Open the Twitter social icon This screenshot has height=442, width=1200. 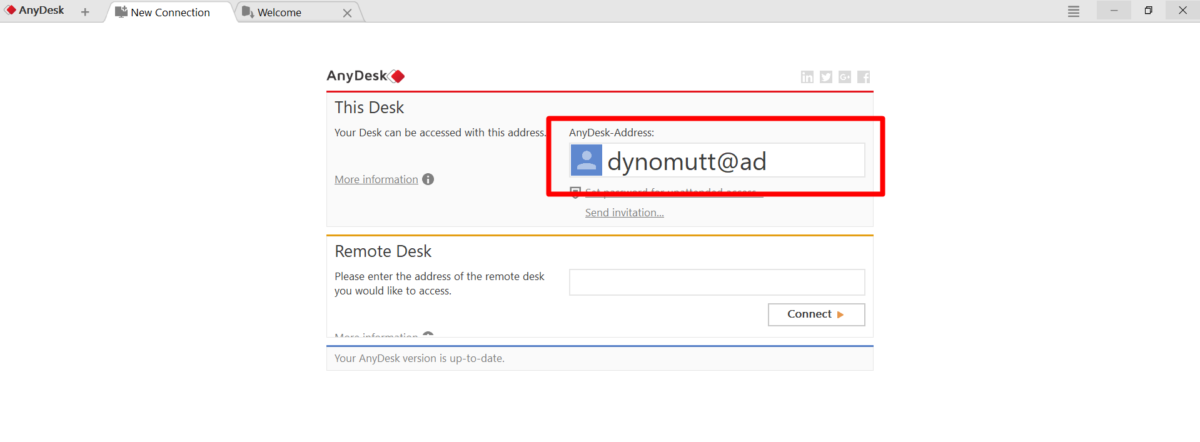[826, 77]
